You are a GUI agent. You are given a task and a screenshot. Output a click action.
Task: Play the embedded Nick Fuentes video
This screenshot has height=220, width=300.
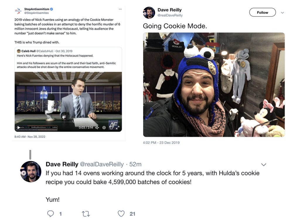(19, 127)
